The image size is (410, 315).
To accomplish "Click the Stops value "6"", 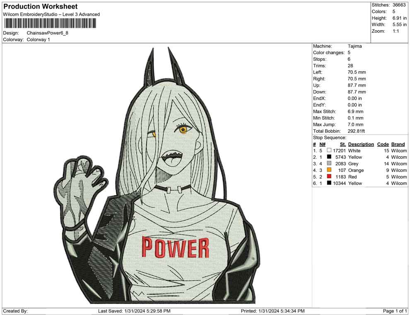I will click(349, 59).
